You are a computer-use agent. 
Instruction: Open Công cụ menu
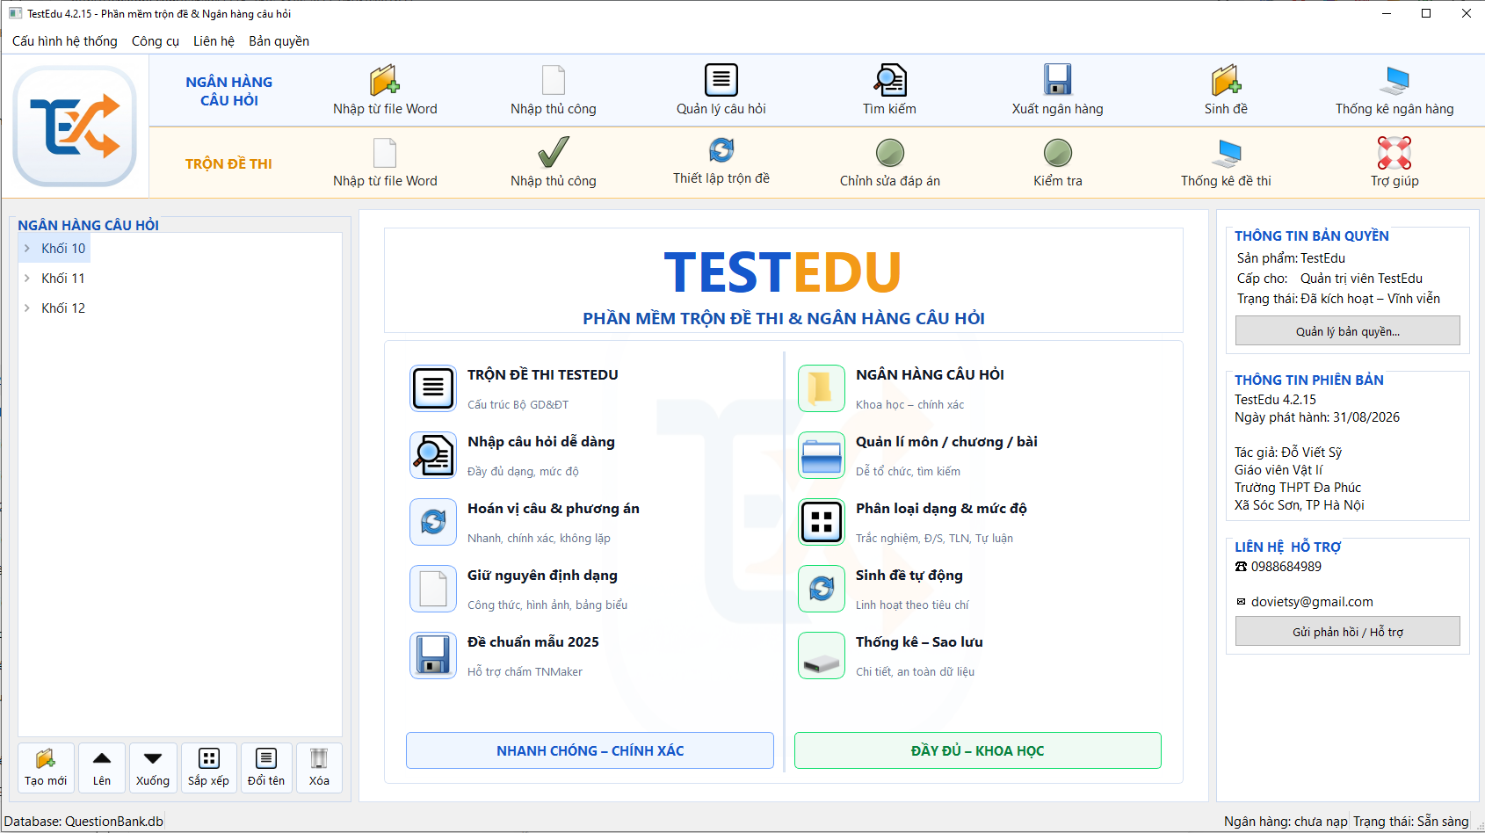click(156, 41)
